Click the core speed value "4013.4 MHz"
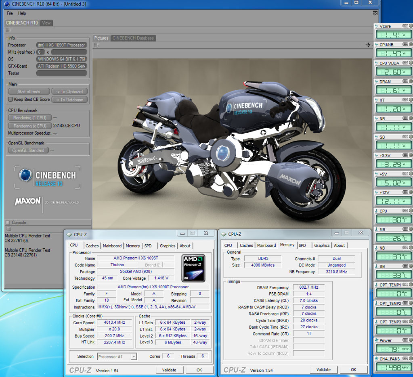Image resolution: width=413 pixels, height=377 pixels. [x=114, y=323]
